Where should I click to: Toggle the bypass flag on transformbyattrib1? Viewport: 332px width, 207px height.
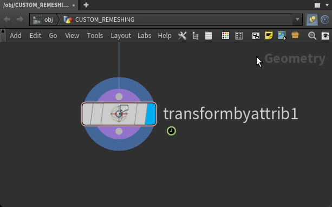(x=87, y=114)
